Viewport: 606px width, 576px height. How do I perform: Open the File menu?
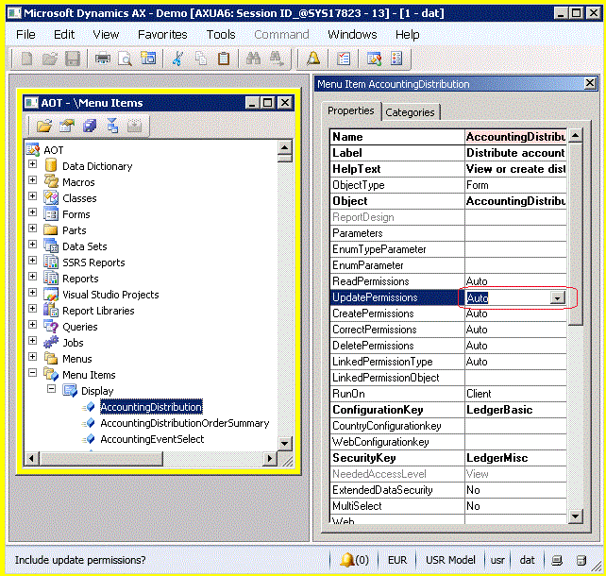[x=25, y=34]
